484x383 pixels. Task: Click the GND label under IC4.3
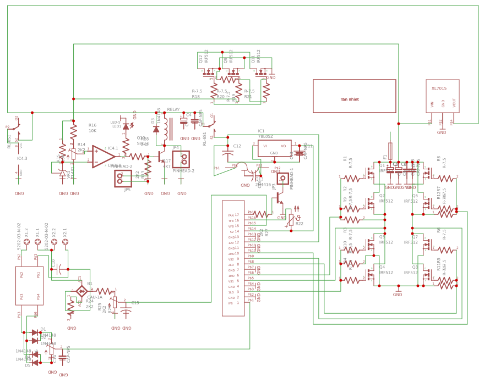pyautogui.click(x=18, y=193)
